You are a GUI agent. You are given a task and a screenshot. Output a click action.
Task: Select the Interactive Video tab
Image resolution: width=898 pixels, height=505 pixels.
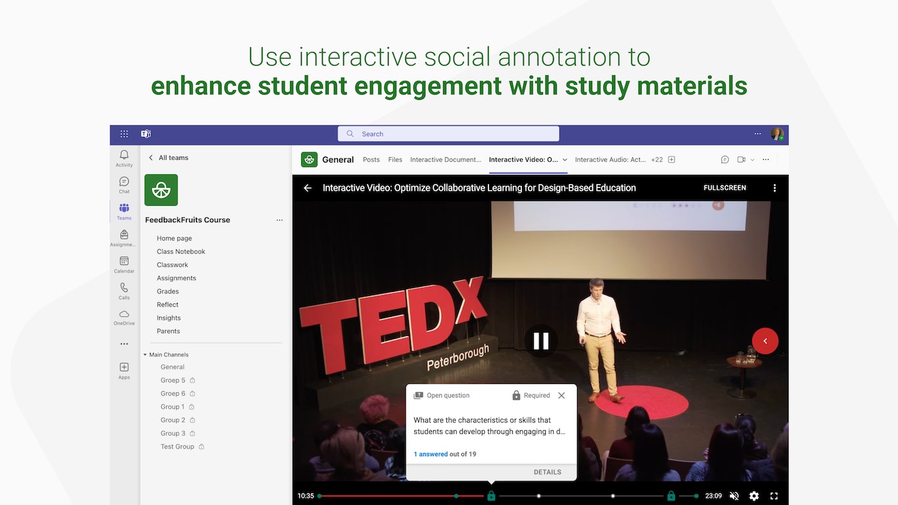tap(524, 160)
